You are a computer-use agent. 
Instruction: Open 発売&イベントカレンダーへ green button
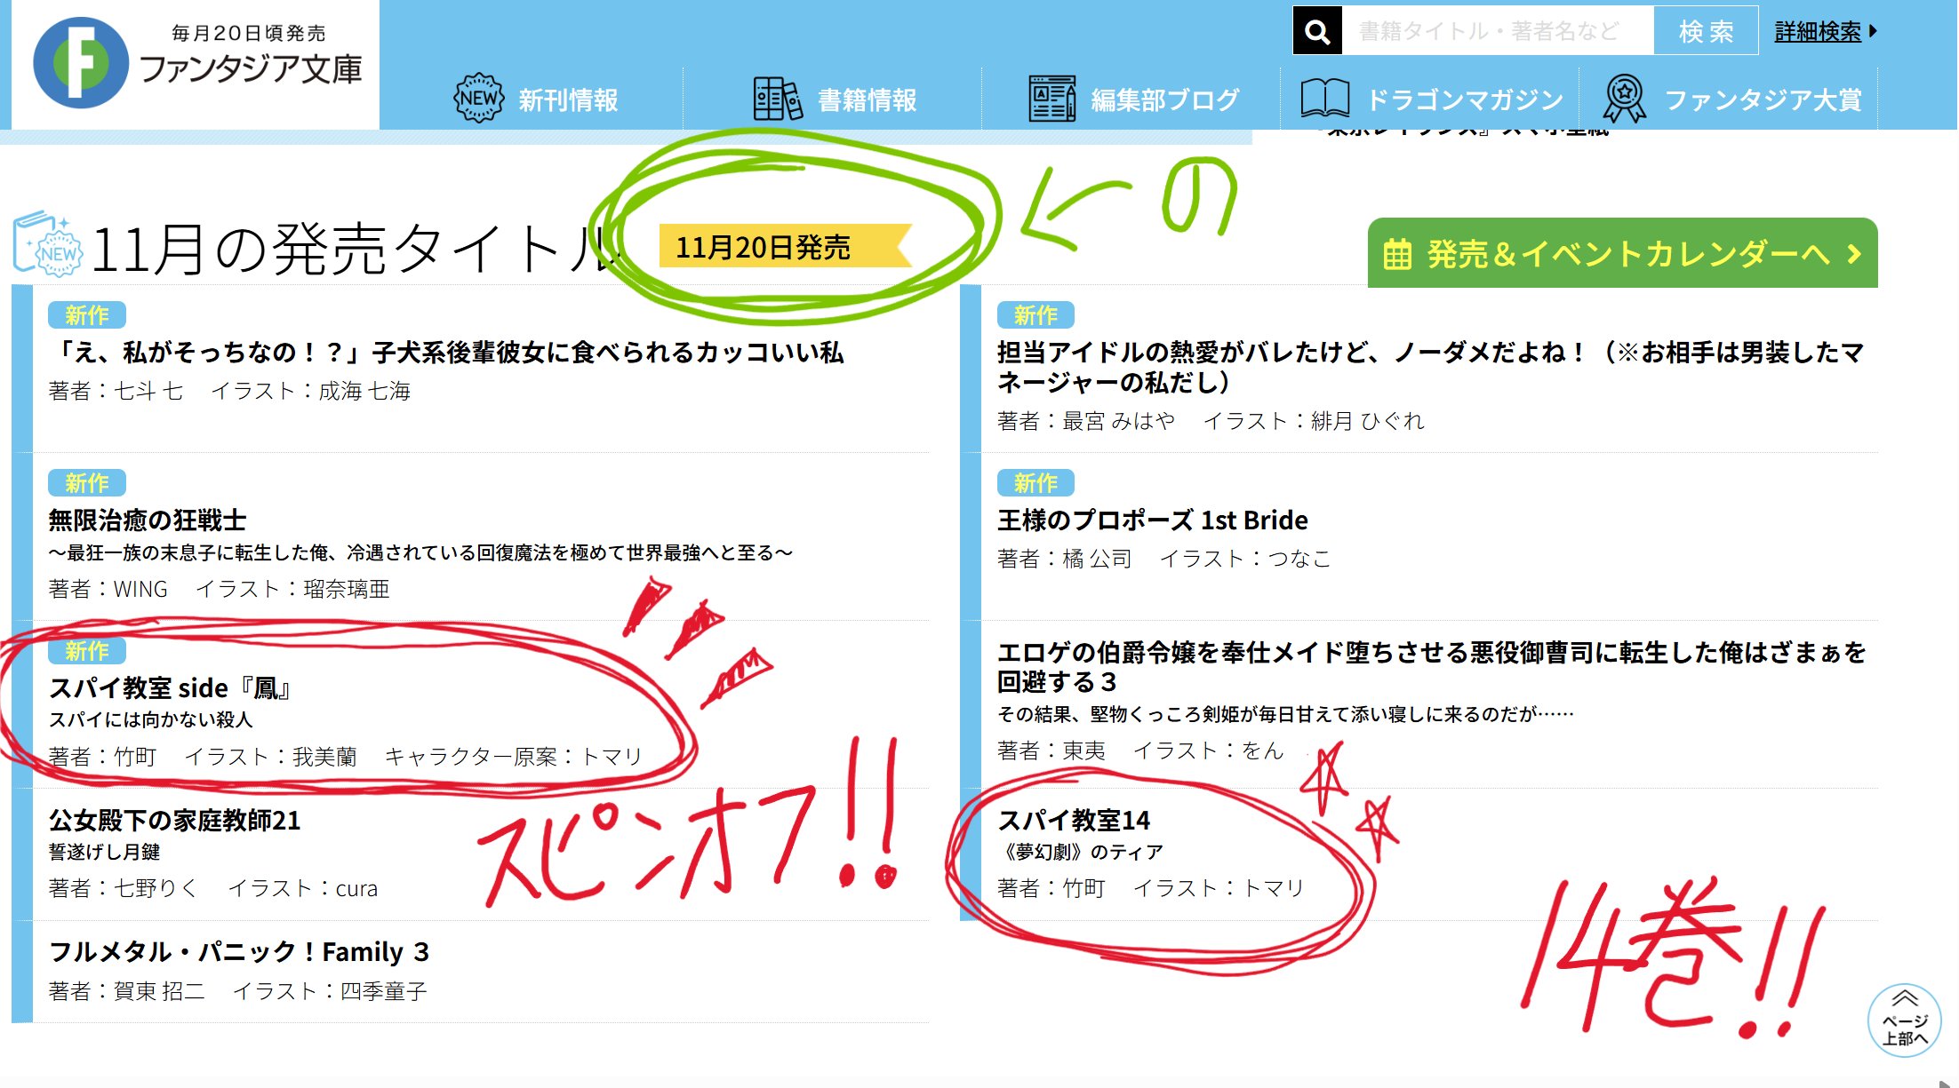[x=1622, y=254]
